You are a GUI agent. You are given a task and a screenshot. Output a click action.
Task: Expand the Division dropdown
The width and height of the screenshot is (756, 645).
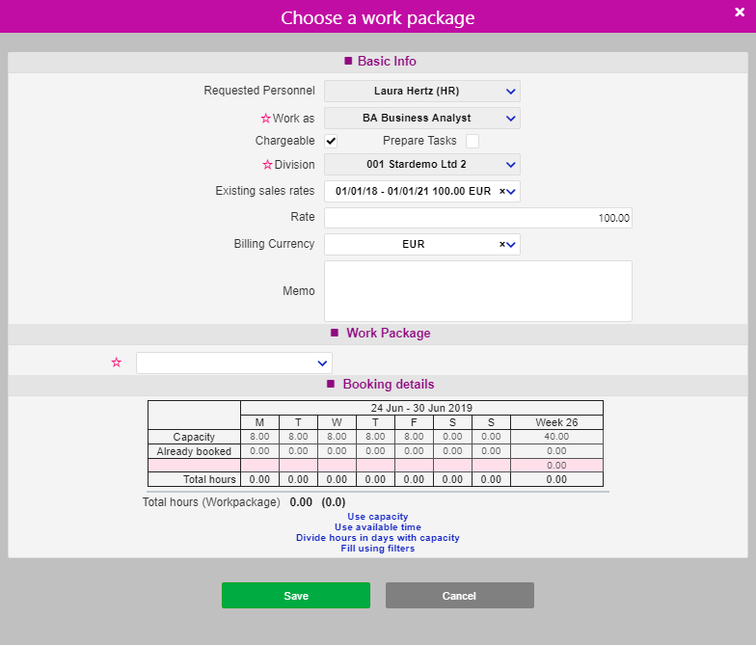422,164
